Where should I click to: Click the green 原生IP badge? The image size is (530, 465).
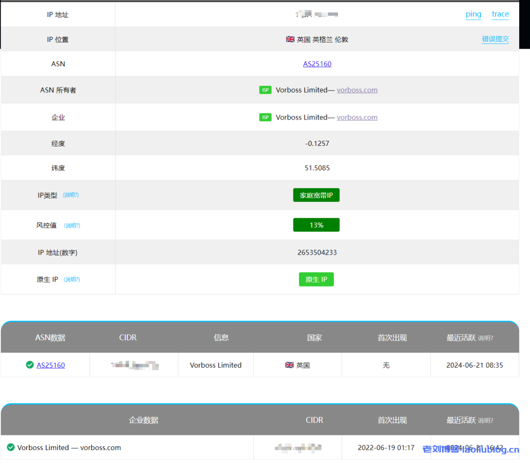[316, 279]
